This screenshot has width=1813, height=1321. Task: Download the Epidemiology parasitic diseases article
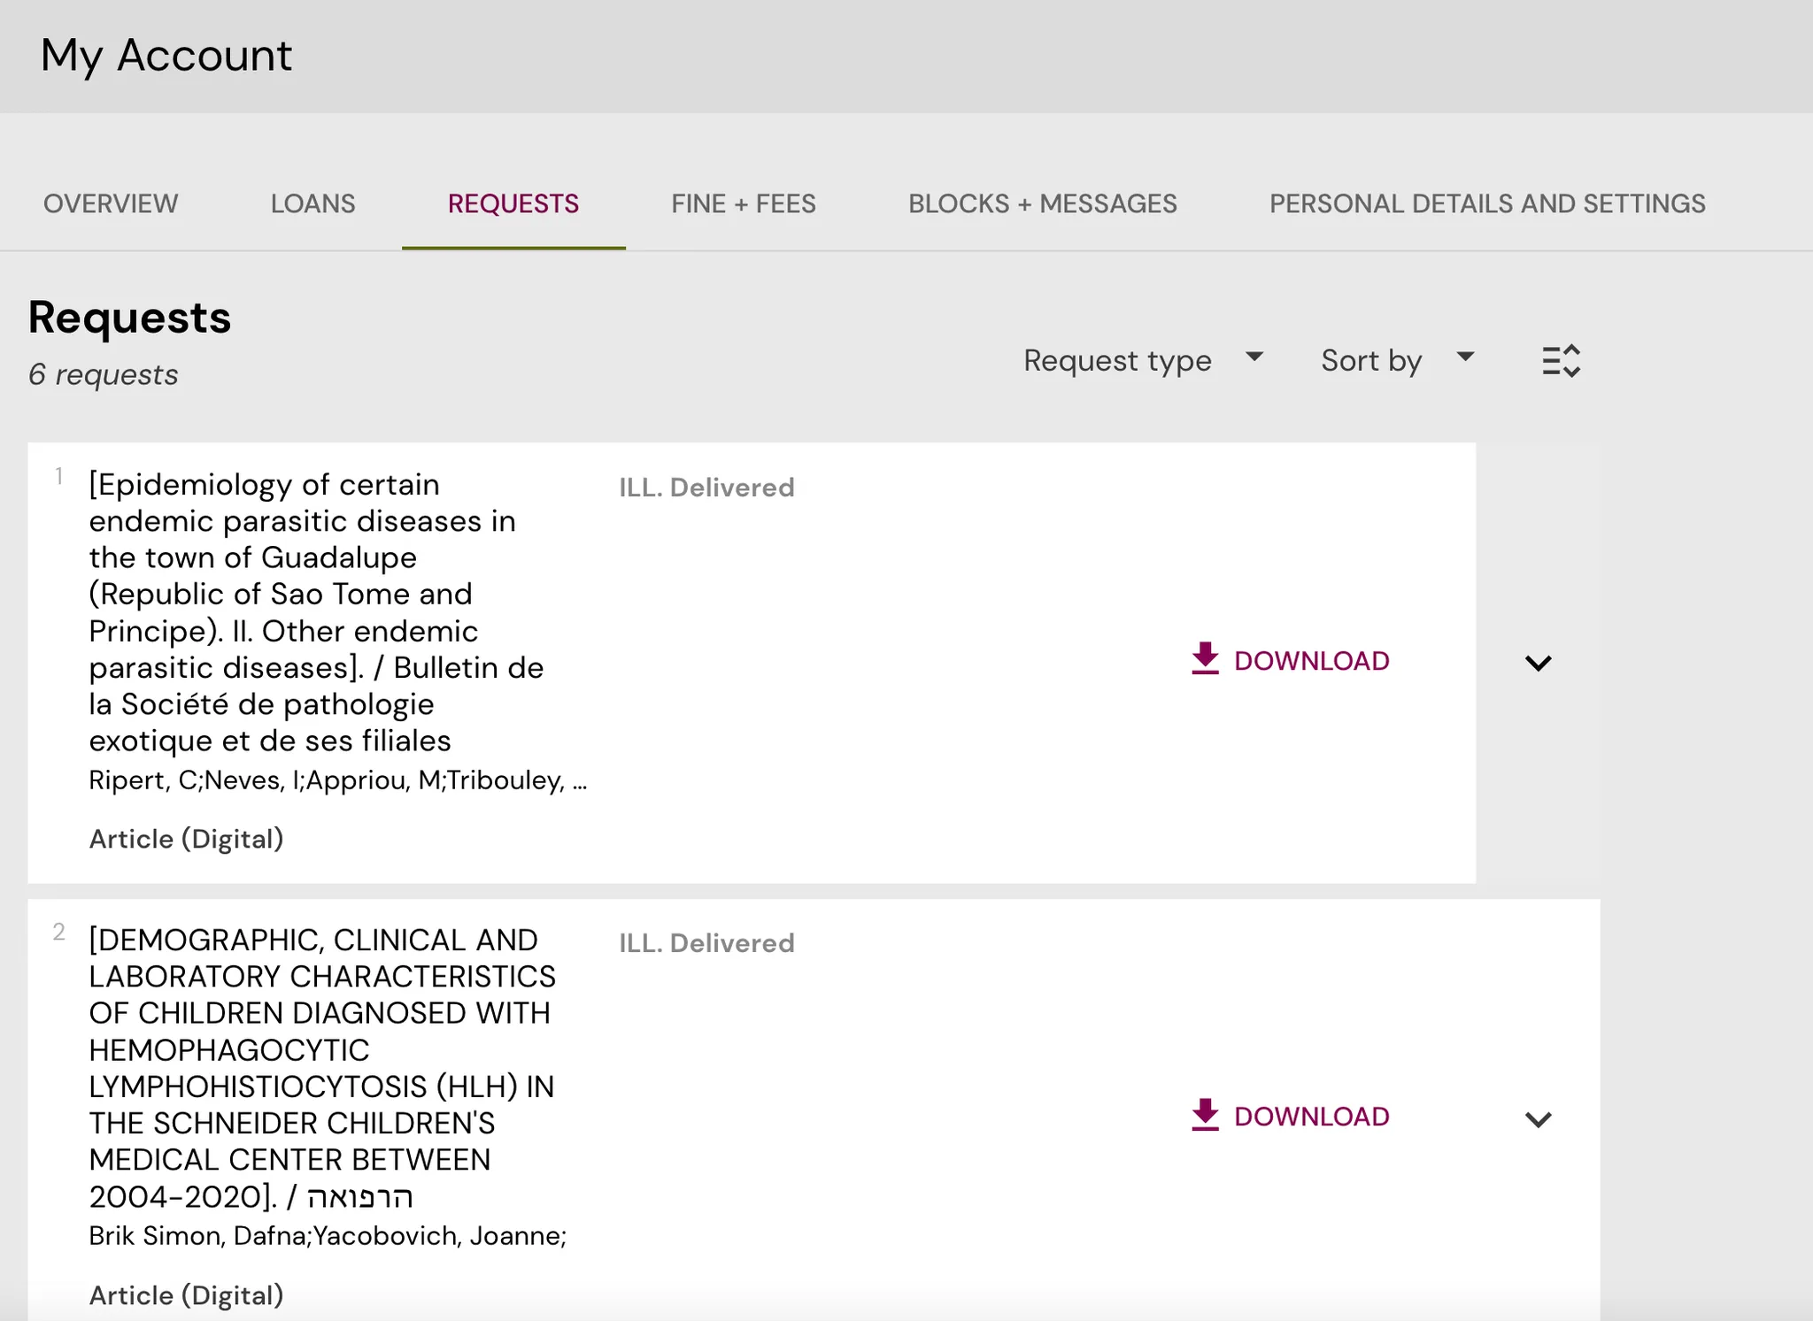[x=1291, y=660]
